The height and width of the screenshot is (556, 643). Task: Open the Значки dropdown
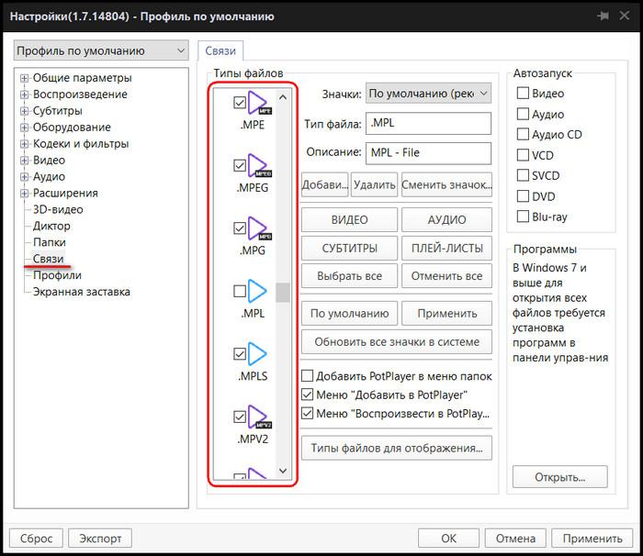(429, 94)
